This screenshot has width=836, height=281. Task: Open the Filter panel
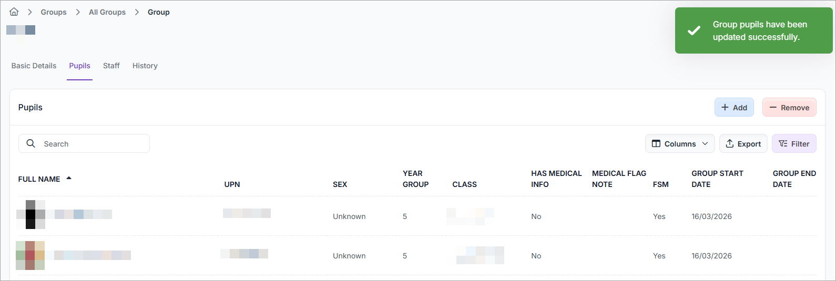pos(793,143)
